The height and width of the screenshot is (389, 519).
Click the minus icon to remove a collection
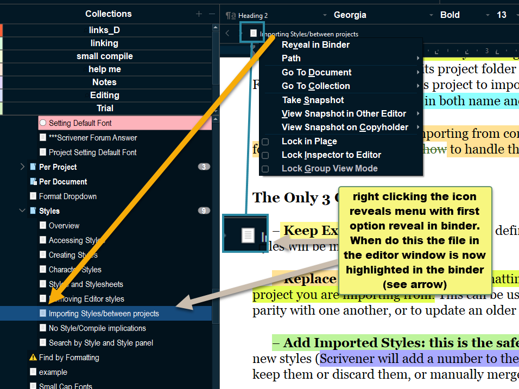212,14
